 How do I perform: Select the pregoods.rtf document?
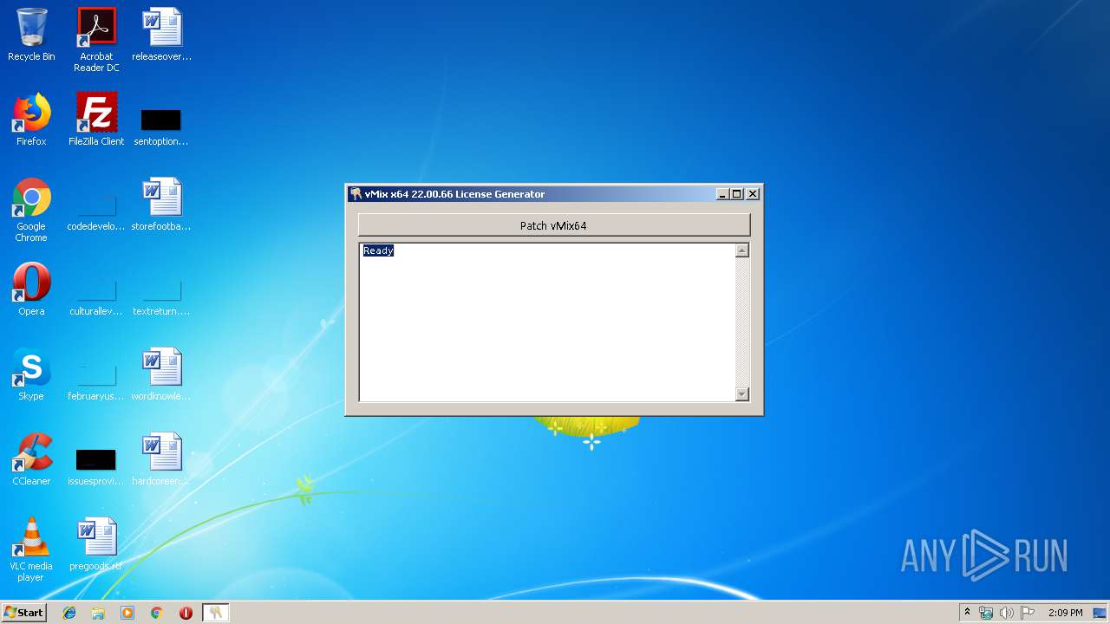pyautogui.click(x=96, y=544)
